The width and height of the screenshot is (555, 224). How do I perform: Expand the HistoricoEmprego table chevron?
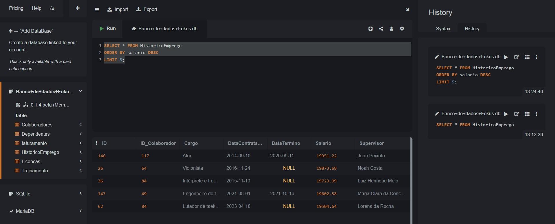(x=81, y=152)
